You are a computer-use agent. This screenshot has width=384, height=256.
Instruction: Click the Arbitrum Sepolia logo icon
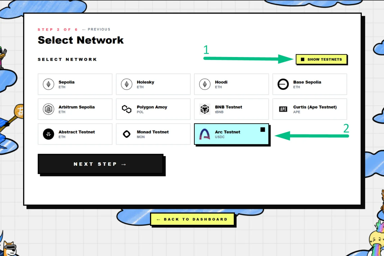click(49, 109)
